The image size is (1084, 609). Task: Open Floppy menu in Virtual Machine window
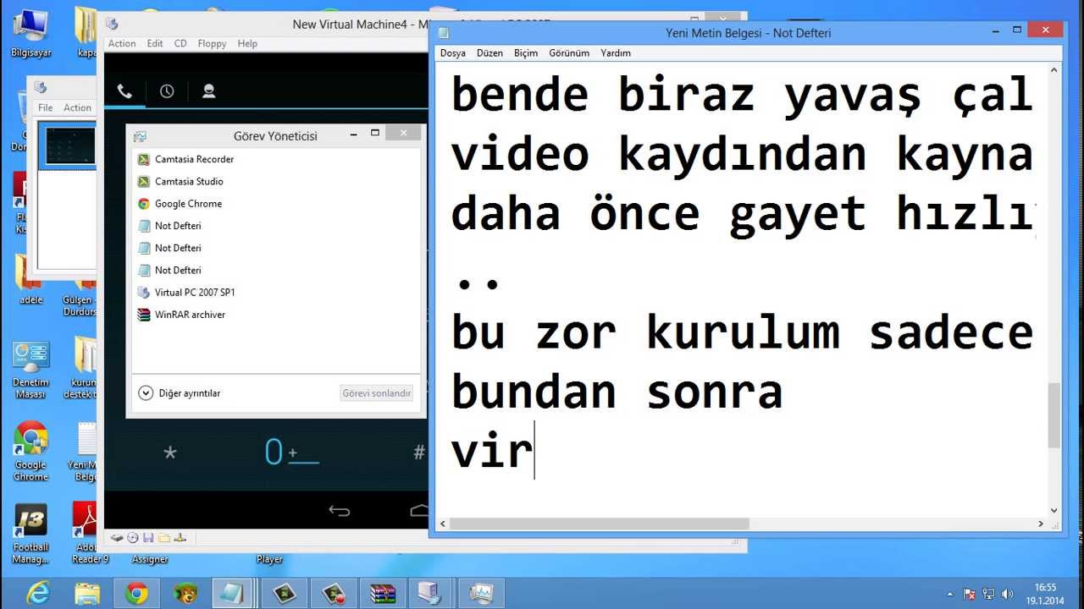pyautogui.click(x=212, y=43)
